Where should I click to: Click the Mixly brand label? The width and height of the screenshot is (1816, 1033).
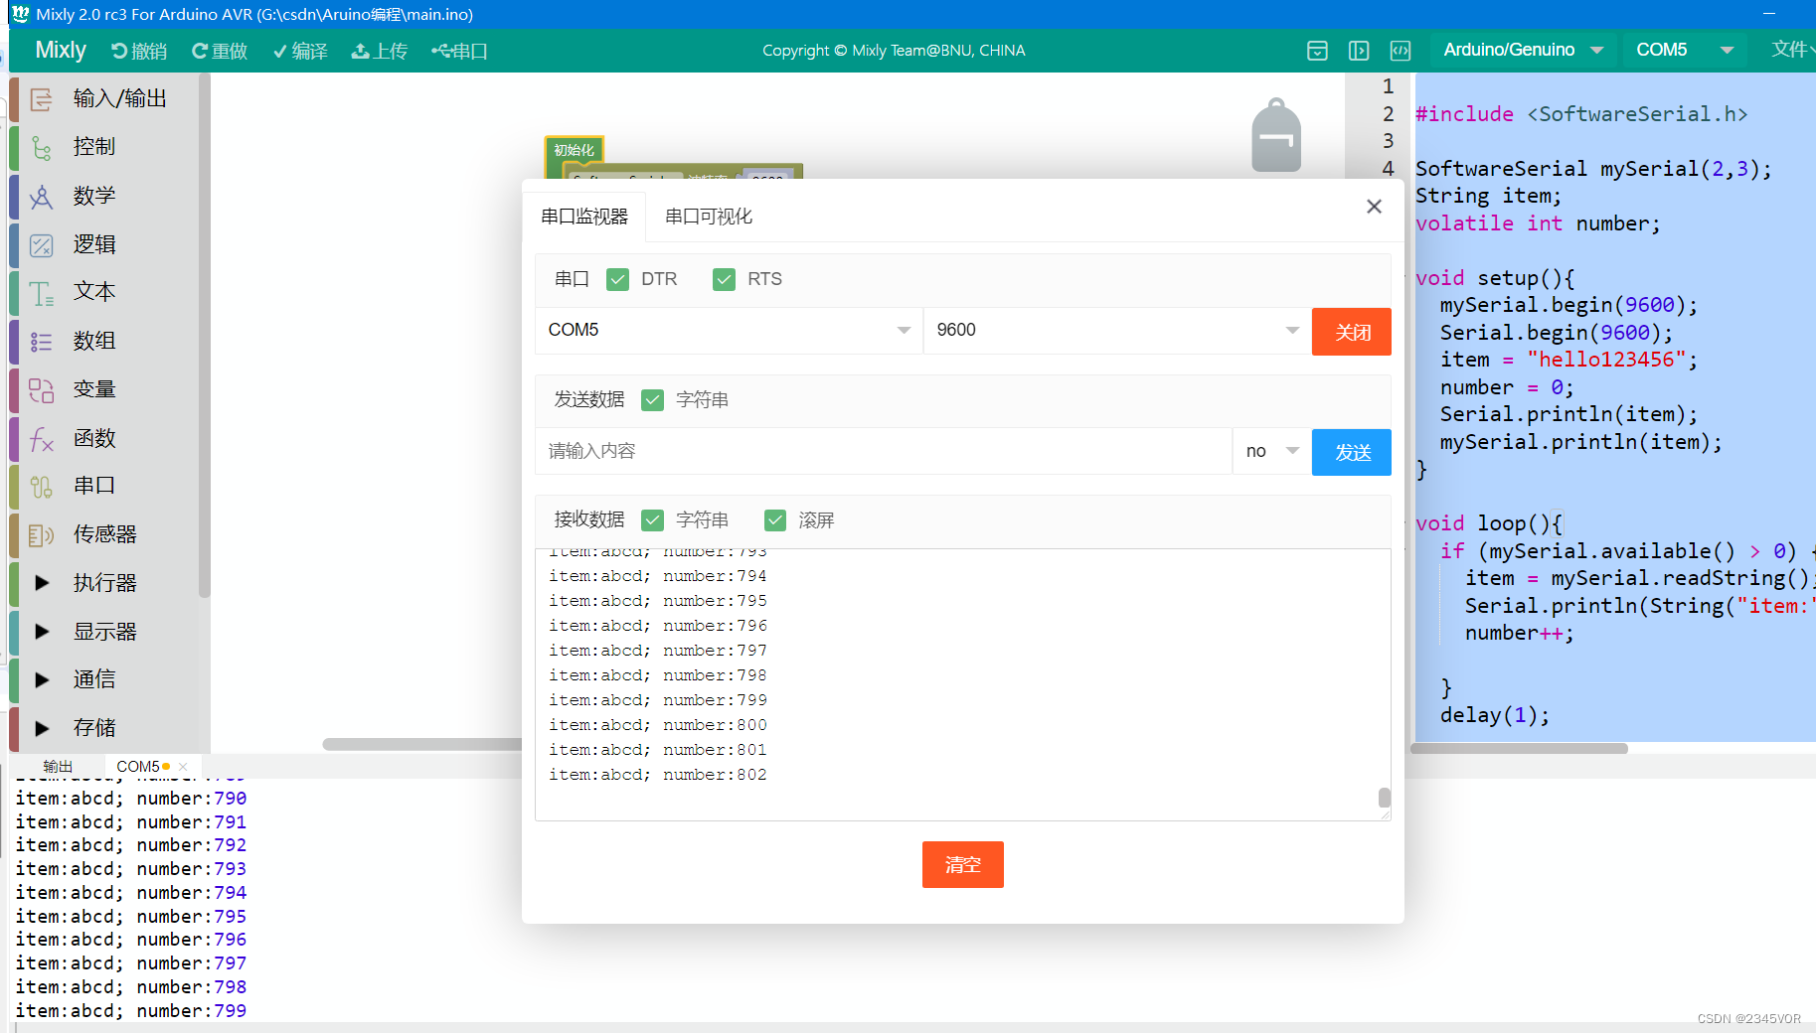tap(61, 50)
